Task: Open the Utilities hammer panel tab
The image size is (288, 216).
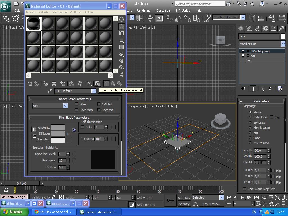Action: (282, 28)
